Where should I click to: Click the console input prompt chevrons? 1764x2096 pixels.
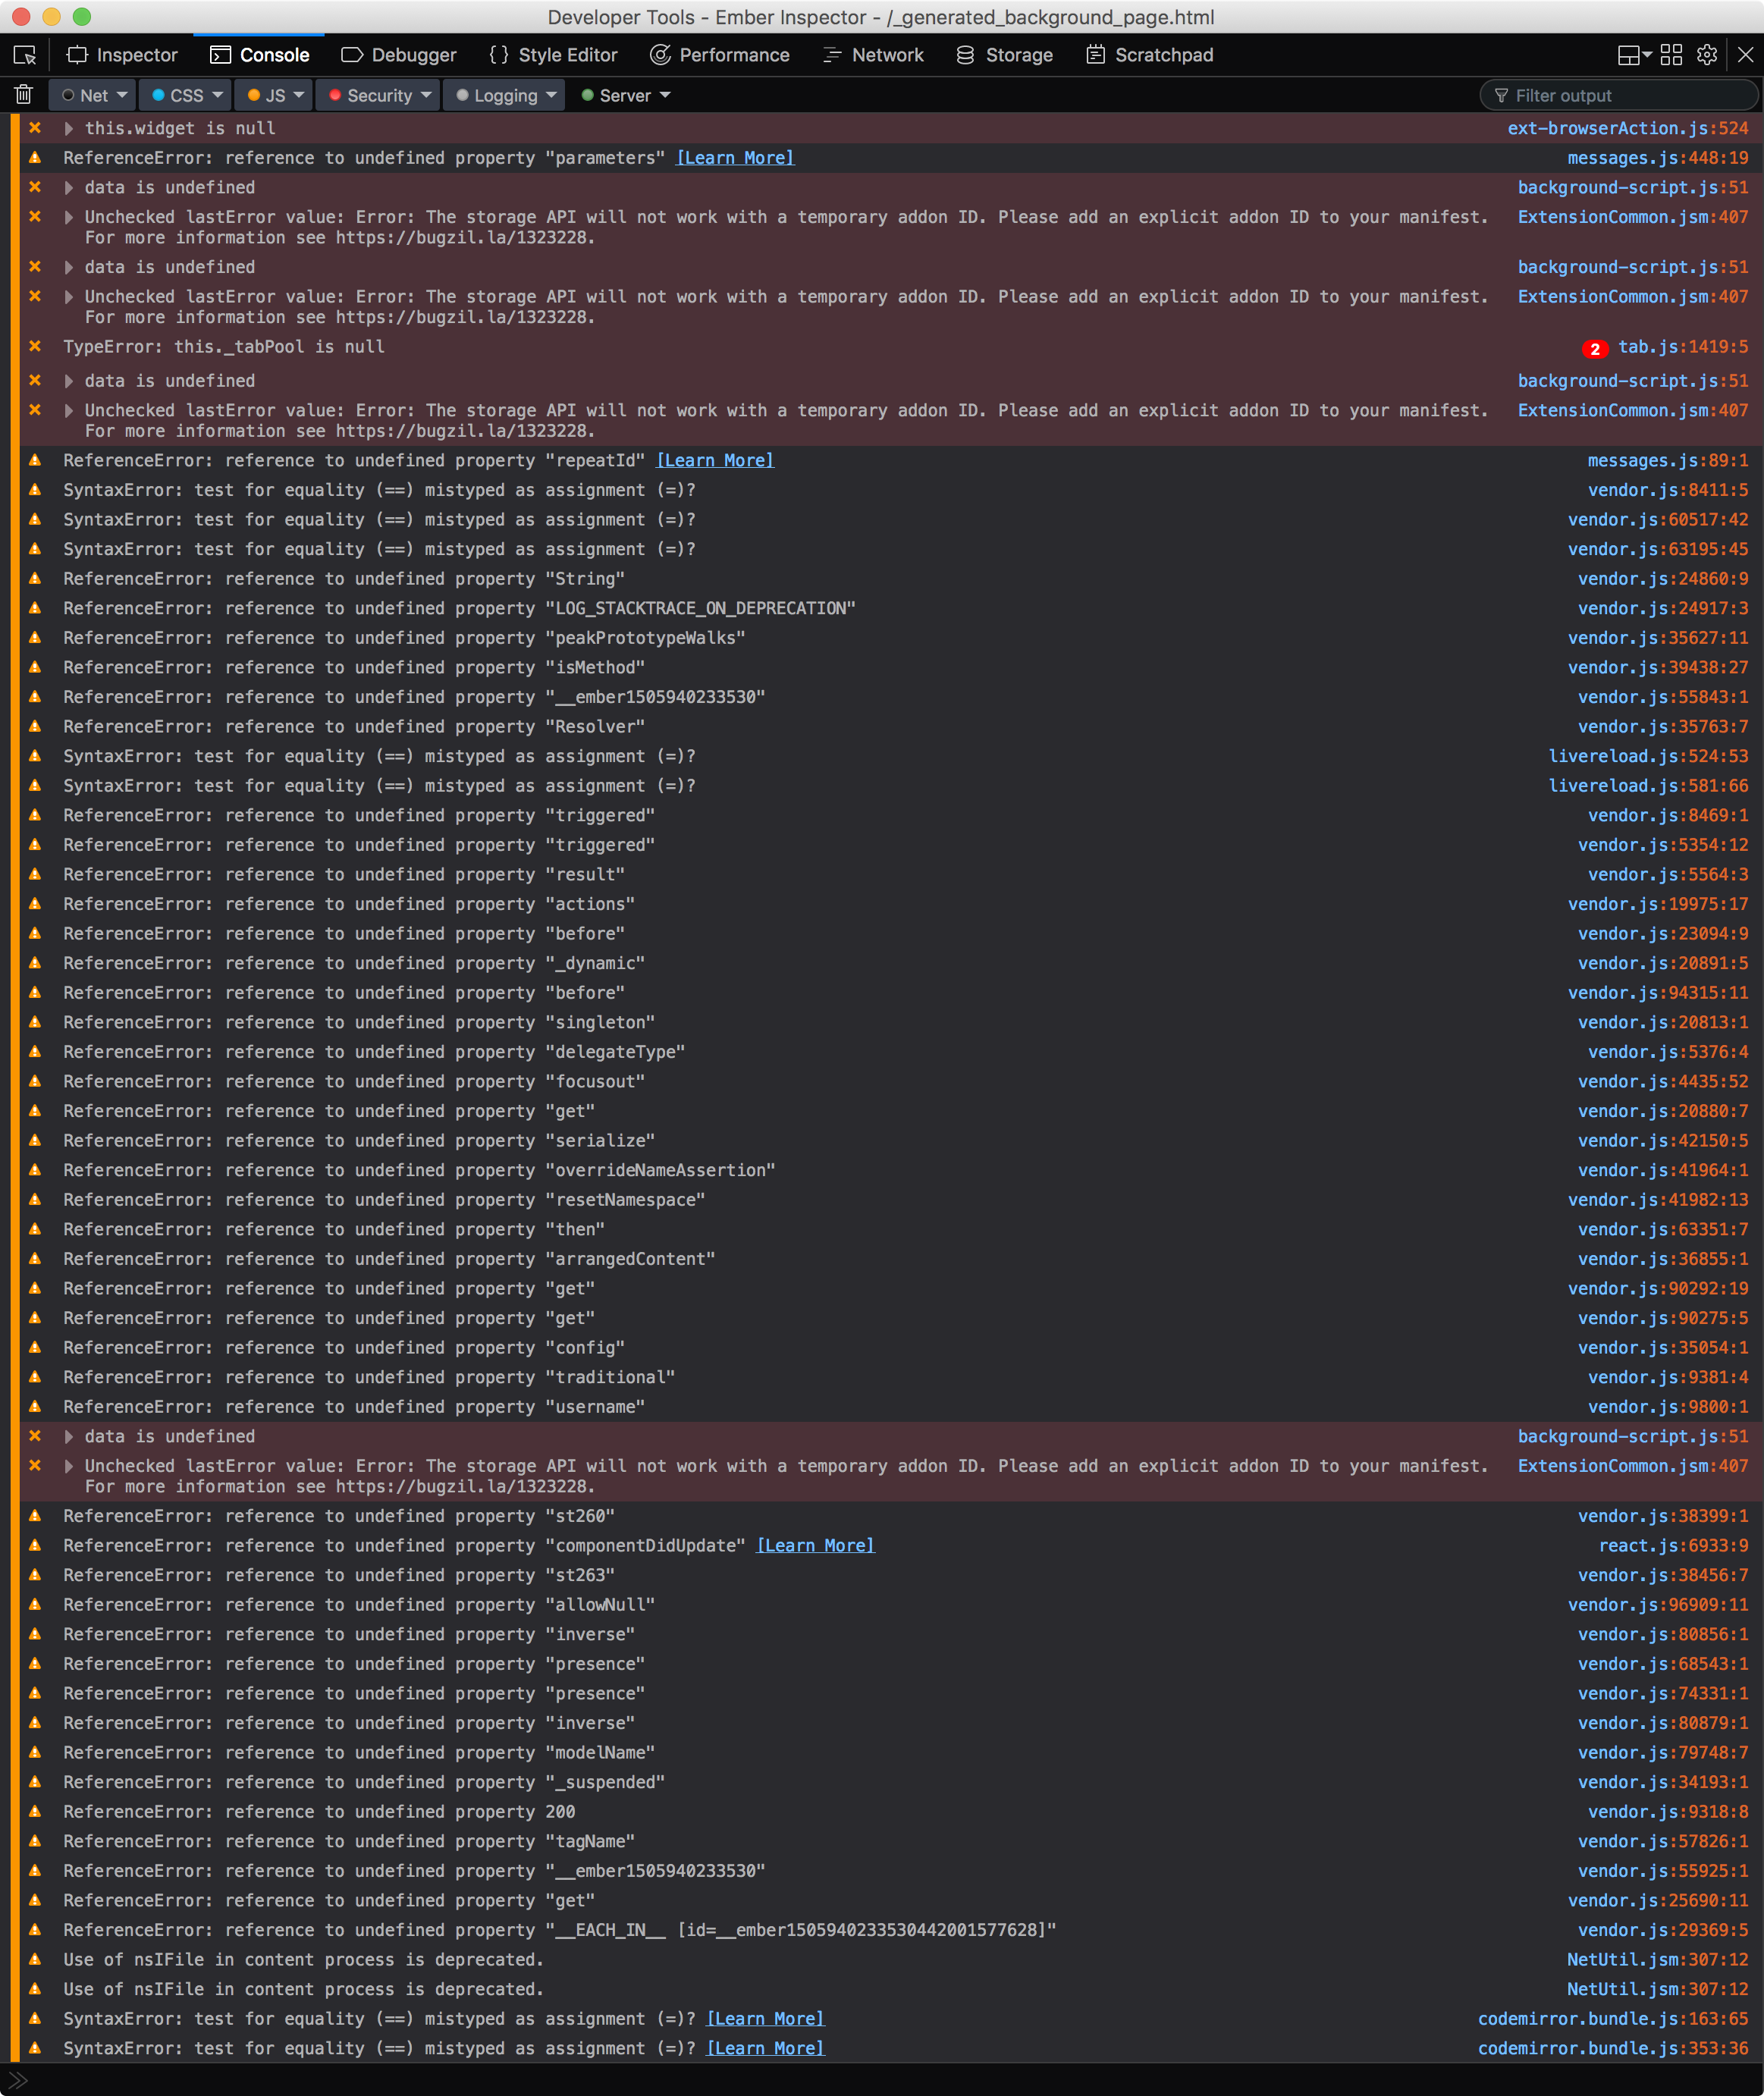(x=18, y=2081)
